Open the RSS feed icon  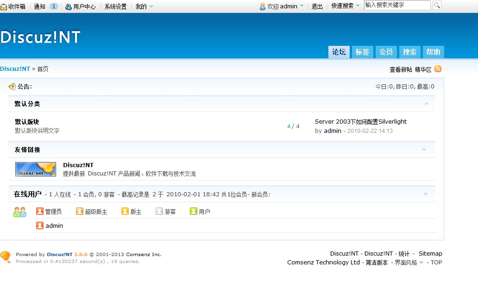pyautogui.click(x=438, y=69)
